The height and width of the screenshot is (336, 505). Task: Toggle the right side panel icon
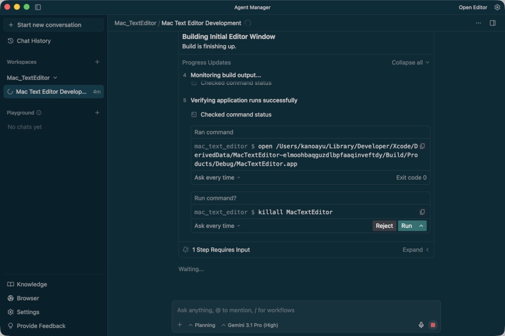492,23
